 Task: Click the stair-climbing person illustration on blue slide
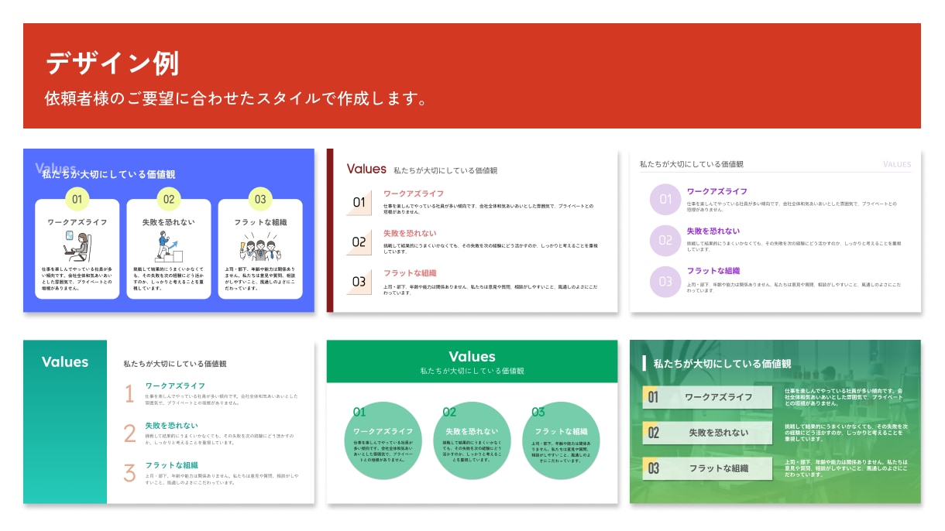pyautogui.click(x=167, y=247)
